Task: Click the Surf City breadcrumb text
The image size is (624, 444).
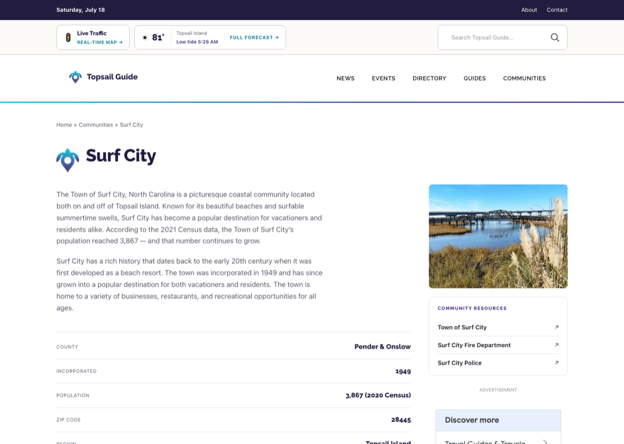Action: click(x=131, y=125)
